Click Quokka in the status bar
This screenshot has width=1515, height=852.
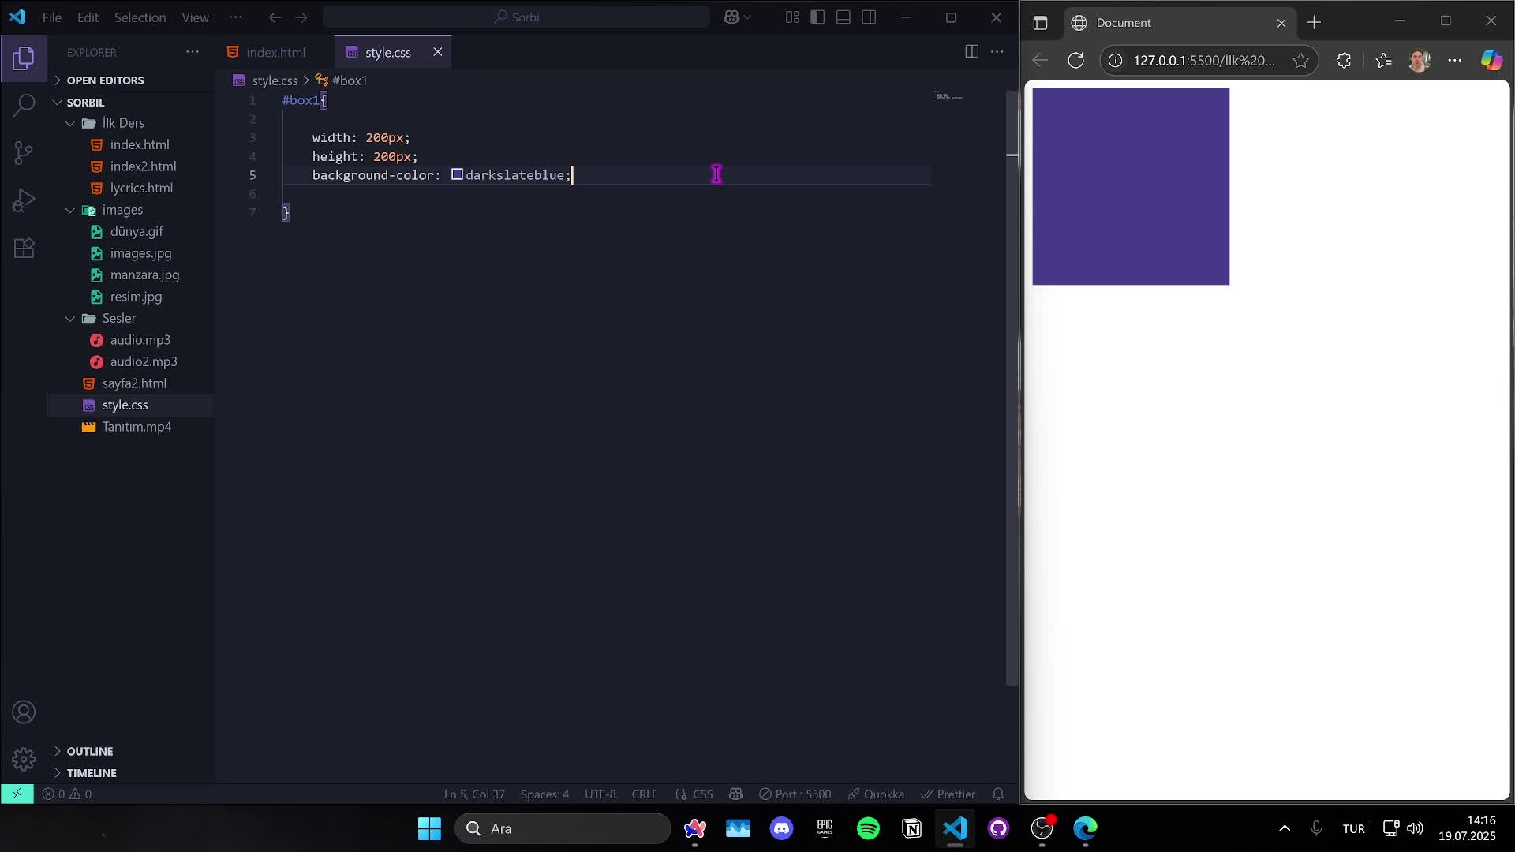click(x=876, y=794)
